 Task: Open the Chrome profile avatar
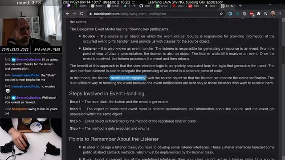coord(273,14)
